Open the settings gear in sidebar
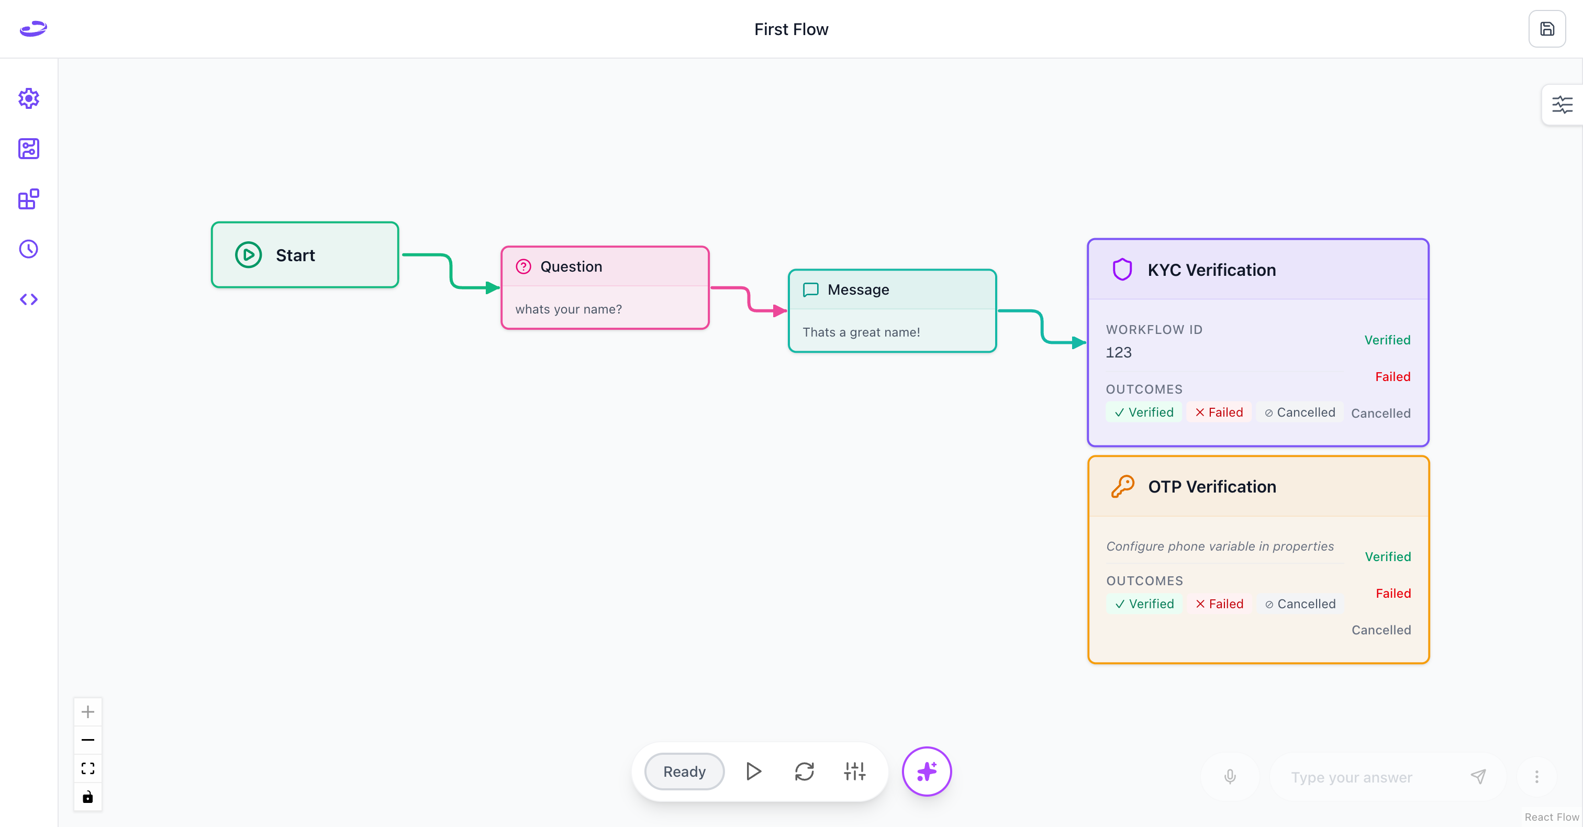Screen dimensions: 1583x827 (x=28, y=98)
